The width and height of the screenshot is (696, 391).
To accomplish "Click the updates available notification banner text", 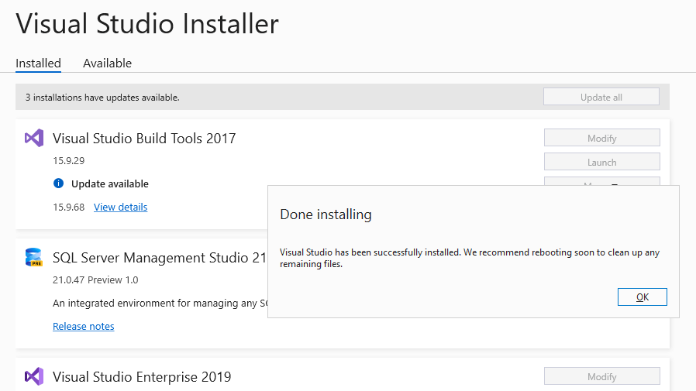I will point(102,98).
